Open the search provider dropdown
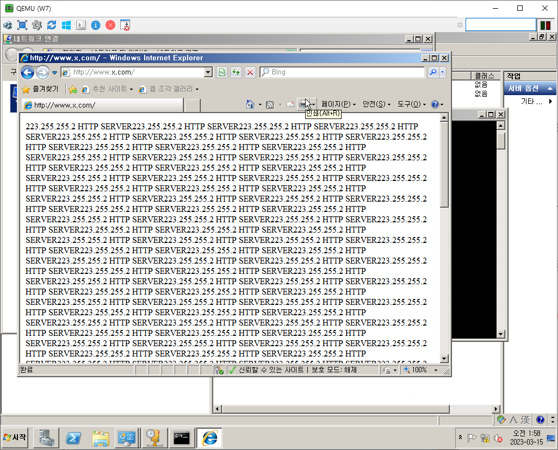The height and width of the screenshot is (450, 558). pyautogui.click(x=442, y=72)
